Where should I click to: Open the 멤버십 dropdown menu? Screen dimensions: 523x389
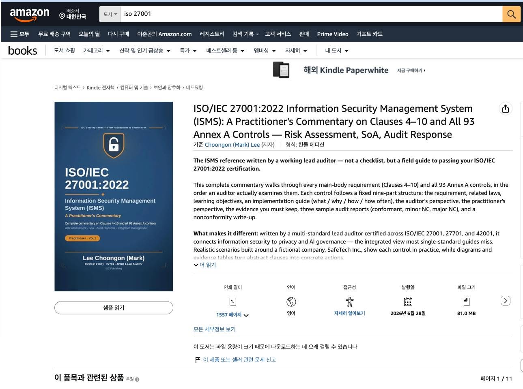click(265, 51)
